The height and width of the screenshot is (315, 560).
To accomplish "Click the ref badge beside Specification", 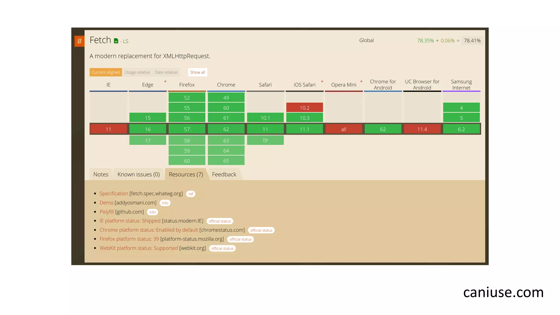I will point(191,194).
